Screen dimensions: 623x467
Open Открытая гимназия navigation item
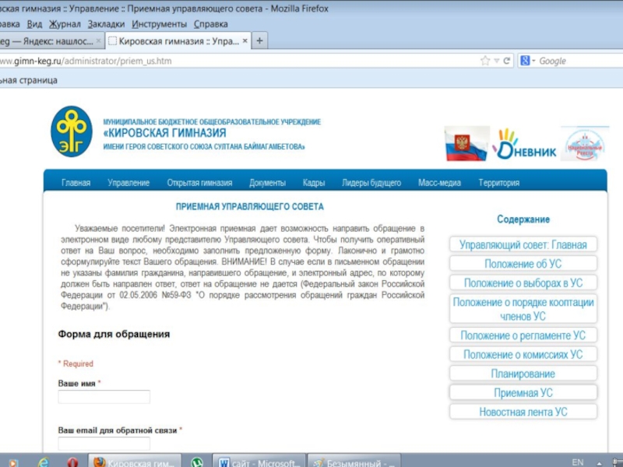[199, 183]
